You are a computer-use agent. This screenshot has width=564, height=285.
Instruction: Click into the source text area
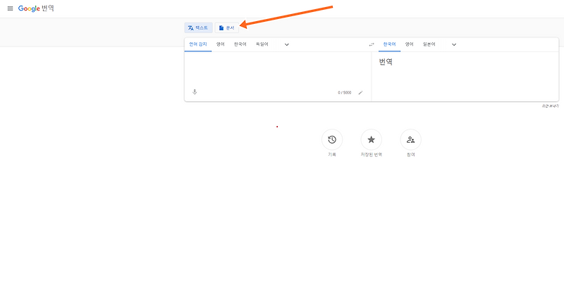[278, 70]
